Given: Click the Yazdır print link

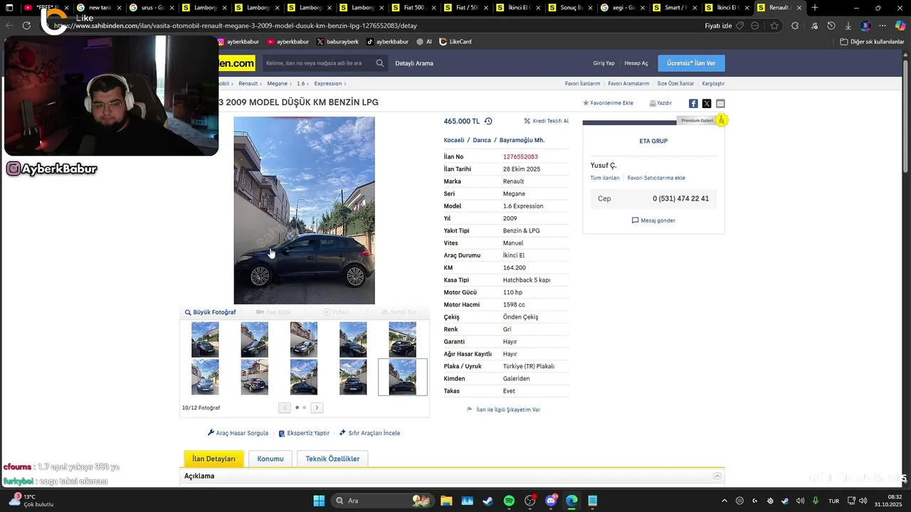Looking at the screenshot, I should tap(660, 103).
